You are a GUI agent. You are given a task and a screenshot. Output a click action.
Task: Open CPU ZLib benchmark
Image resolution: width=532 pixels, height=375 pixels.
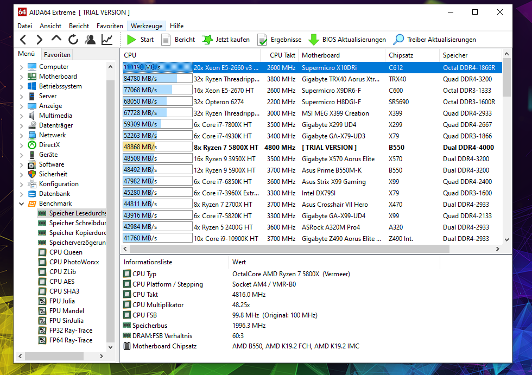57,272
